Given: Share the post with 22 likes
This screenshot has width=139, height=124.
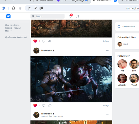Looking at the screenshot, I should pyautogui.click(x=50, y=105).
